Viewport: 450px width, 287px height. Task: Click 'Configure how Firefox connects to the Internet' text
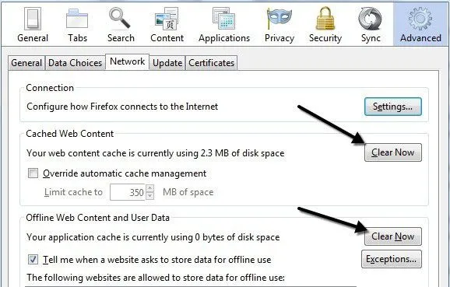(122, 107)
